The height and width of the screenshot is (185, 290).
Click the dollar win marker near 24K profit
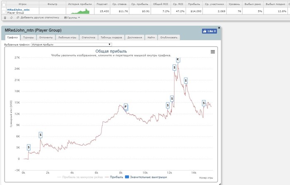click(x=174, y=68)
